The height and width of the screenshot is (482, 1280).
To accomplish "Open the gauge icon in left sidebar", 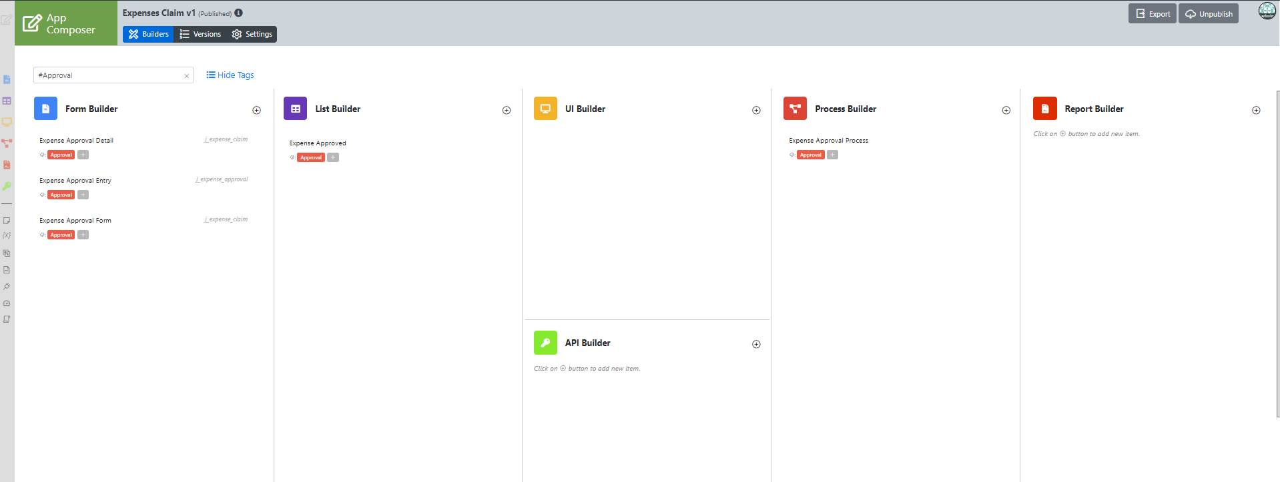I will (x=7, y=303).
